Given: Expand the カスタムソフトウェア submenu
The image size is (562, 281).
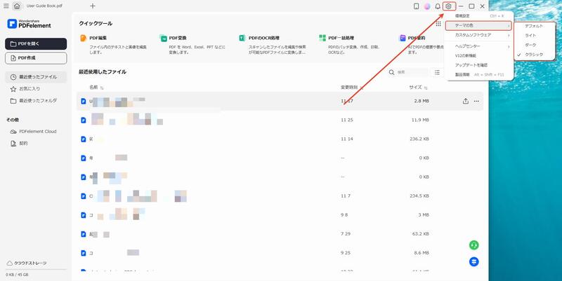Looking at the screenshot, I should tap(478, 35).
